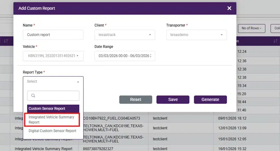This screenshot has width=280, height=151.
Task: Click the Name field containing Custom report
Action: (x=53, y=35)
